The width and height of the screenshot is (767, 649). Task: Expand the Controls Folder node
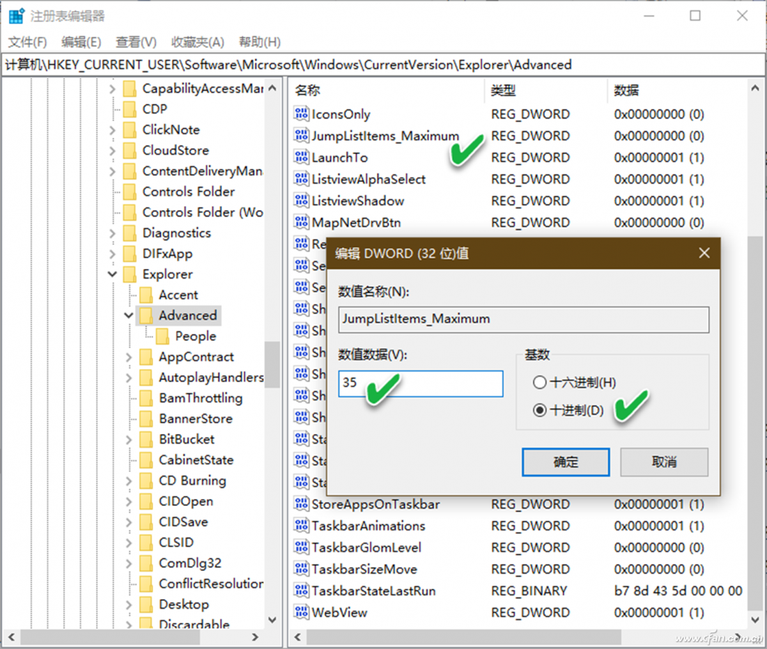pyautogui.click(x=112, y=192)
